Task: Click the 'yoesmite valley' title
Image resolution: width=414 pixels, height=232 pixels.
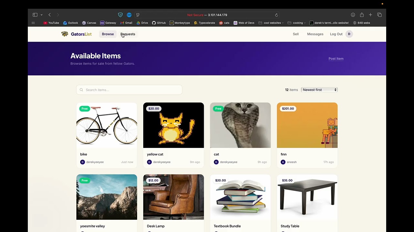Action: 93,226
